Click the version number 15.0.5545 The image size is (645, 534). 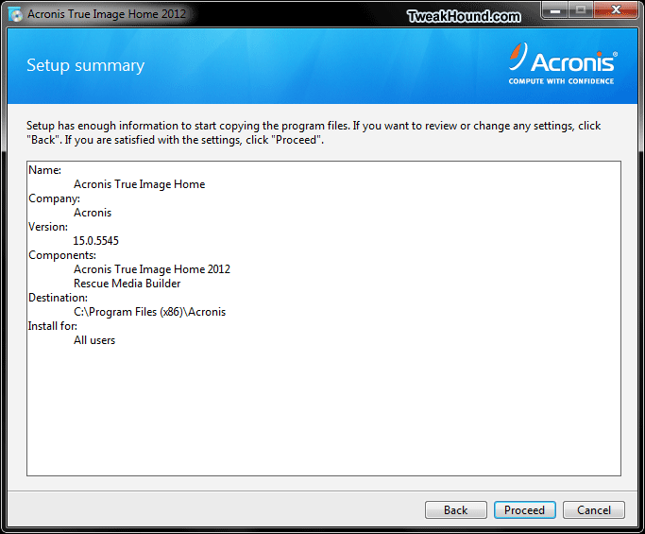tap(95, 241)
